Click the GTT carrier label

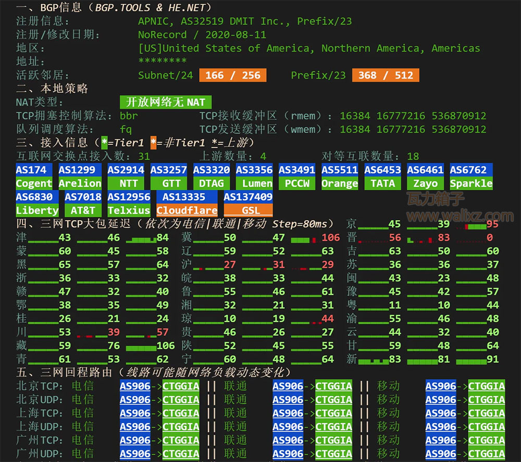point(168,183)
